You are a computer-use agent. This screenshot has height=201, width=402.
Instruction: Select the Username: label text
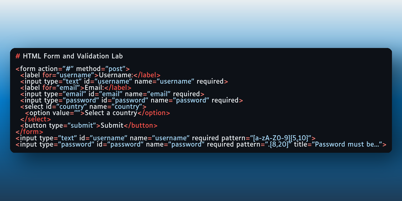(116, 75)
